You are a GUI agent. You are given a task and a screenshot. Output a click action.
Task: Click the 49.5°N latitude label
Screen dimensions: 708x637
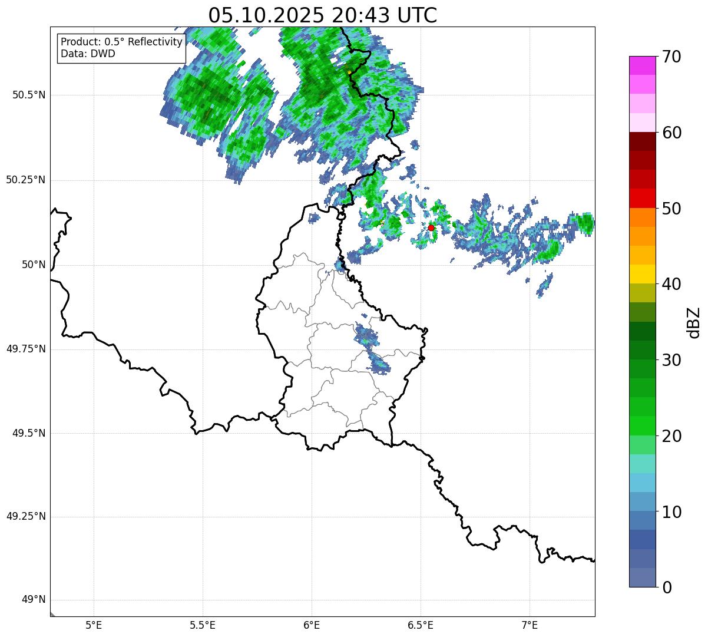pyautogui.click(x=29, y=433)
